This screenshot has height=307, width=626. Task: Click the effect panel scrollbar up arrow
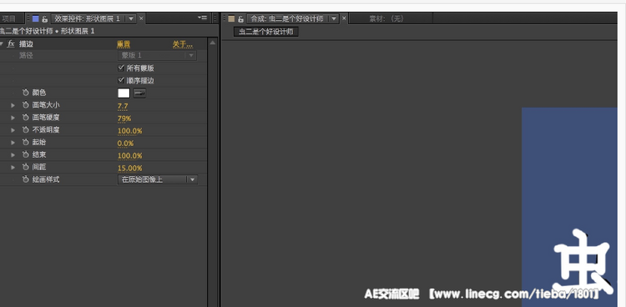212,43
